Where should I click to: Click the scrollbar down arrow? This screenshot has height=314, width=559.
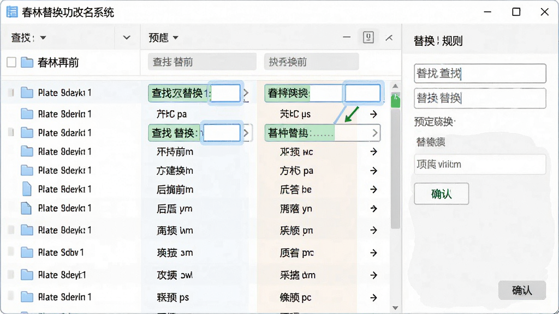[395, 307]
